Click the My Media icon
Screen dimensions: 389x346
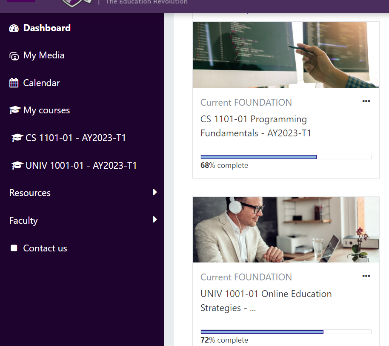(14, 56)
